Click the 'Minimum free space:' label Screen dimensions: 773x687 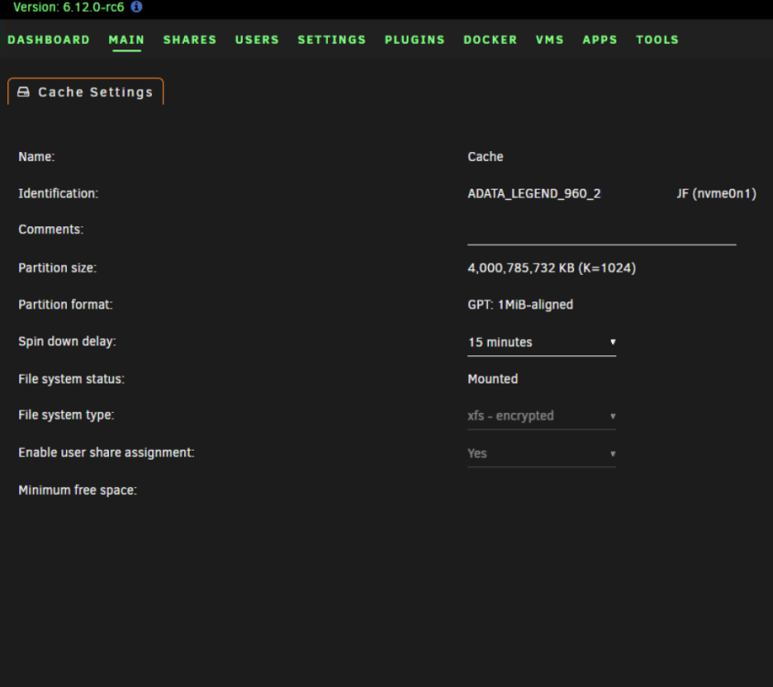pyautogui.click(x=78, y=490)
